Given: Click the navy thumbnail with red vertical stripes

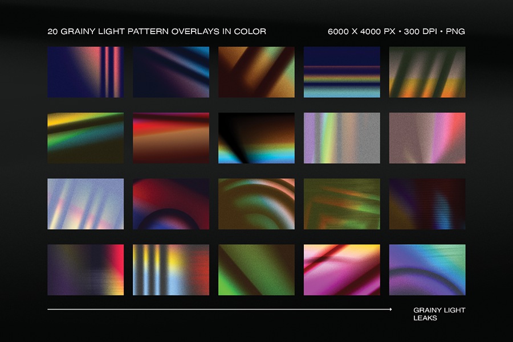Looking at the screenshot, I should point(85,72).
